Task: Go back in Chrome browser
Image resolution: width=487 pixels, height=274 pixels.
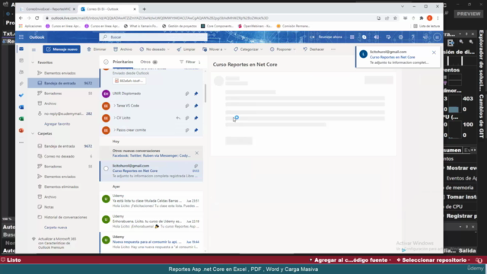Action: 21,18
